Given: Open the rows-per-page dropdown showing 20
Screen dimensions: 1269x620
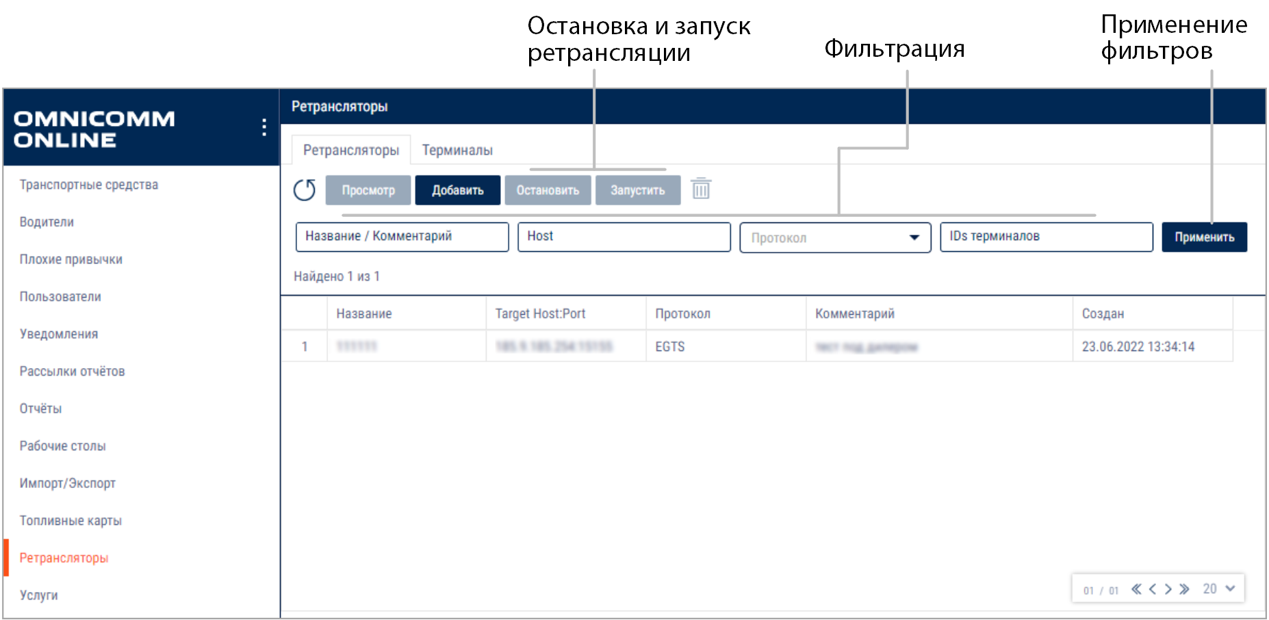Looking at the screenshot, I should pos(1218,589).
